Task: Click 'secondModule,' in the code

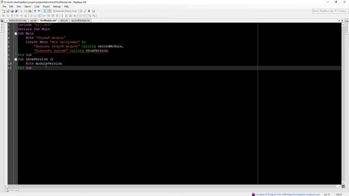Action: coord(111,46)
